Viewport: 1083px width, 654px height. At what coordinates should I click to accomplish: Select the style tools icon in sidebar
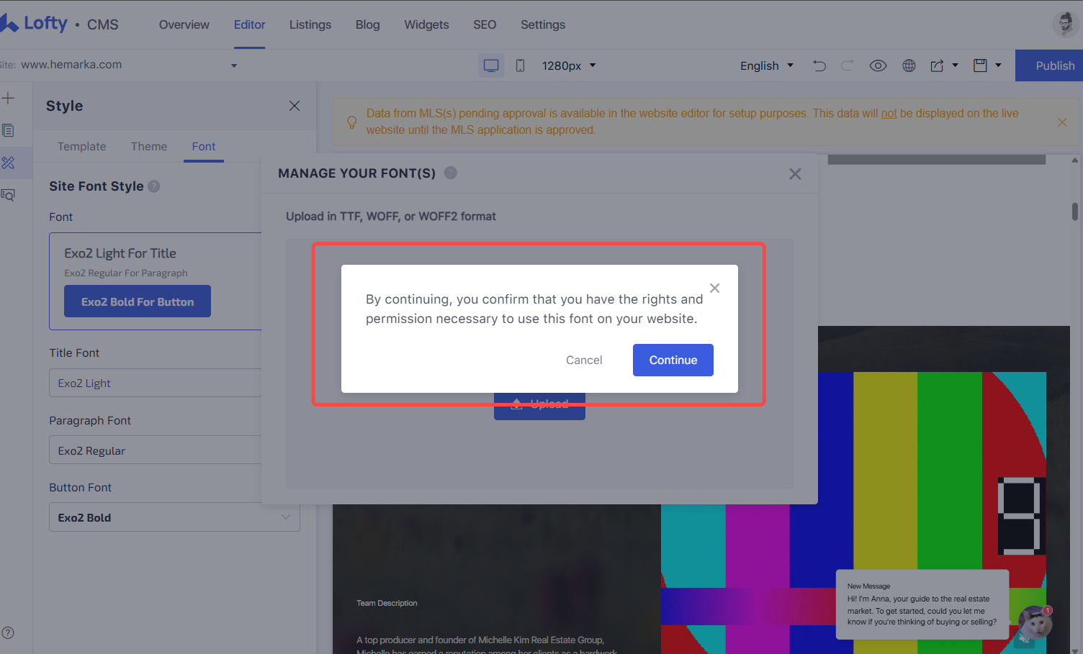click(x=8, y=163)
